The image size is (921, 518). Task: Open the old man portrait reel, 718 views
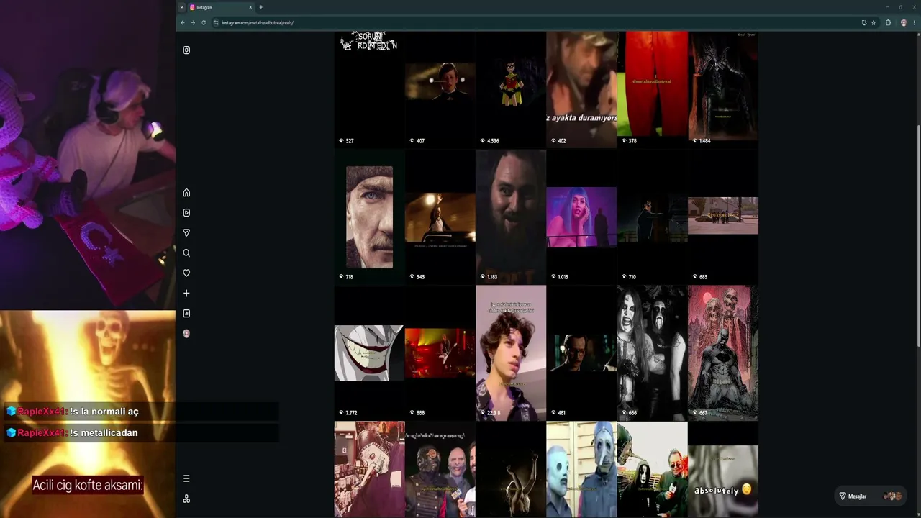pos(369,216)
